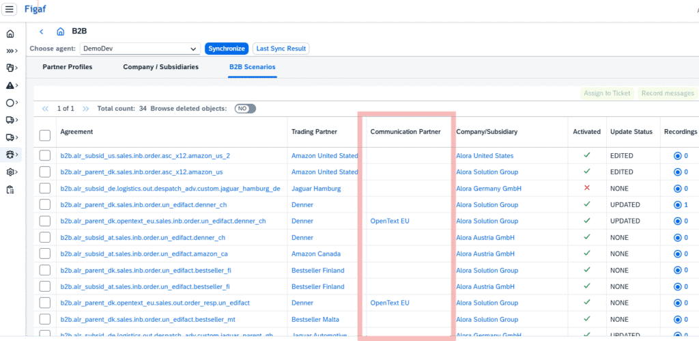The height and width of the screenshot is (341, 699).
Task: Click recordings icon for alr_subsid_at denner_ch row
Action: [x=678, y=237]
